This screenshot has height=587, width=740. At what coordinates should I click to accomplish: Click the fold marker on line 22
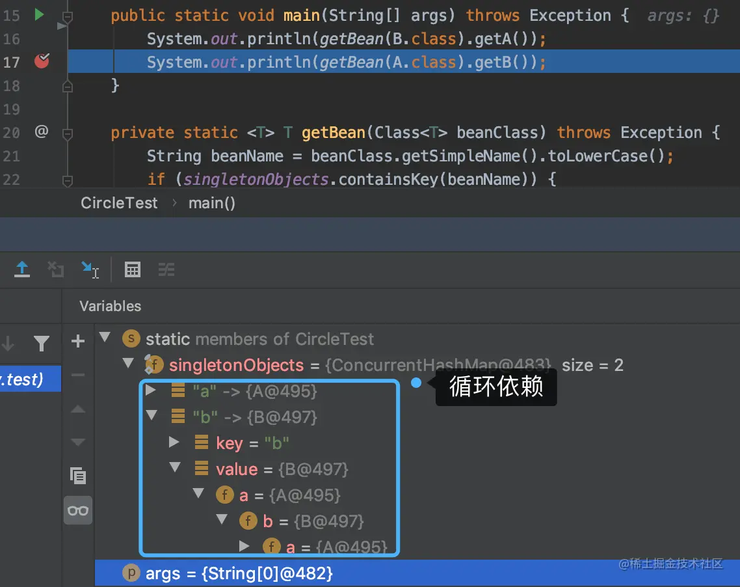(x=68, y=180)
